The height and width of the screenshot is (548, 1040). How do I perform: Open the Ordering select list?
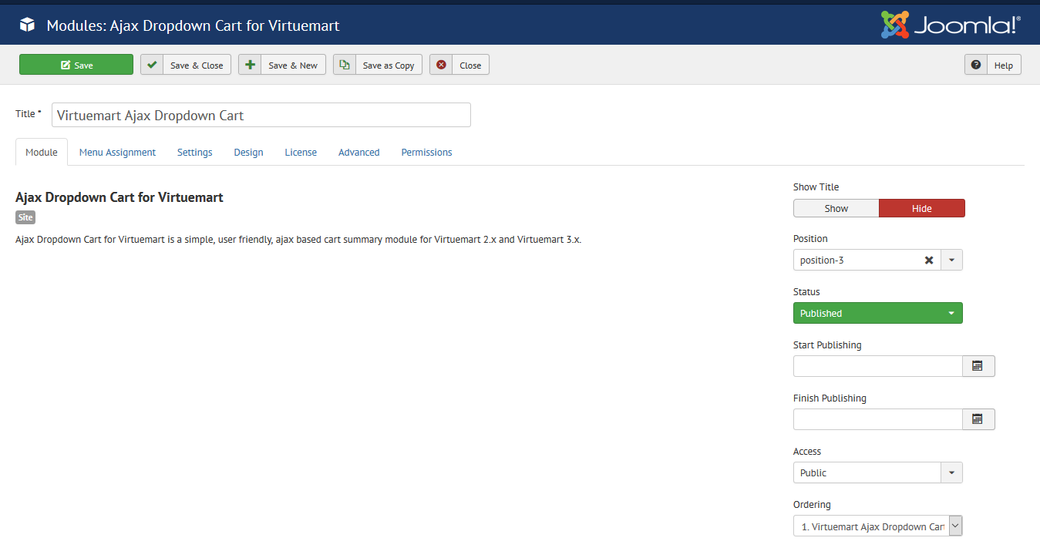(x=878, y=526)
